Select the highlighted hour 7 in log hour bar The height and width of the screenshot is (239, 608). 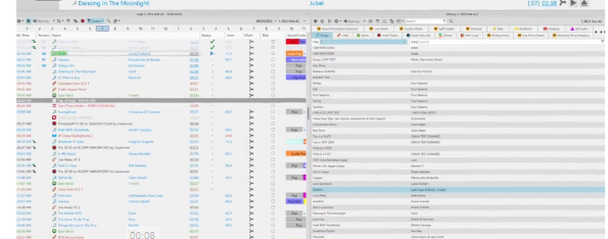102,29
